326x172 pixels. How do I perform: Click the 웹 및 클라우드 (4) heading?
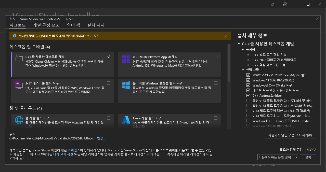coord(26,108)
